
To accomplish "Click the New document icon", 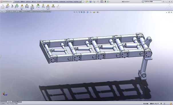I will coord(83,1).
